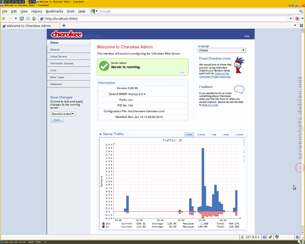305x244 pixels.
Task: Open a new tab with the plus icon
Action: (64, 26)
